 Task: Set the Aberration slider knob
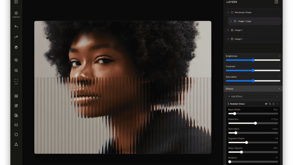tap(236, 133)
